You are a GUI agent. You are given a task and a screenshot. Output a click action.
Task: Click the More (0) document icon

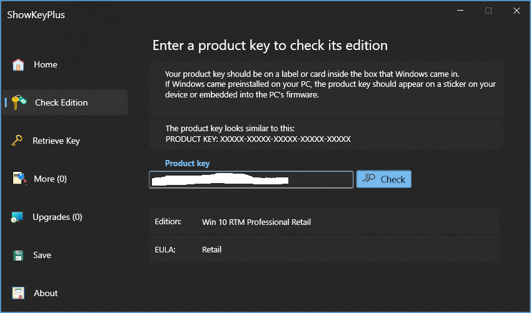19,178
